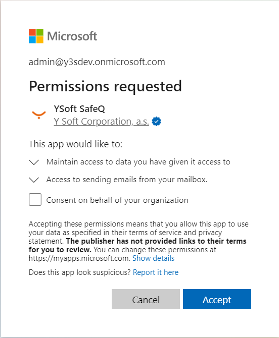This screenshot has width=279, height=338.
Task: Click the Microsoft wordmark text
Action: pos(72,36)
